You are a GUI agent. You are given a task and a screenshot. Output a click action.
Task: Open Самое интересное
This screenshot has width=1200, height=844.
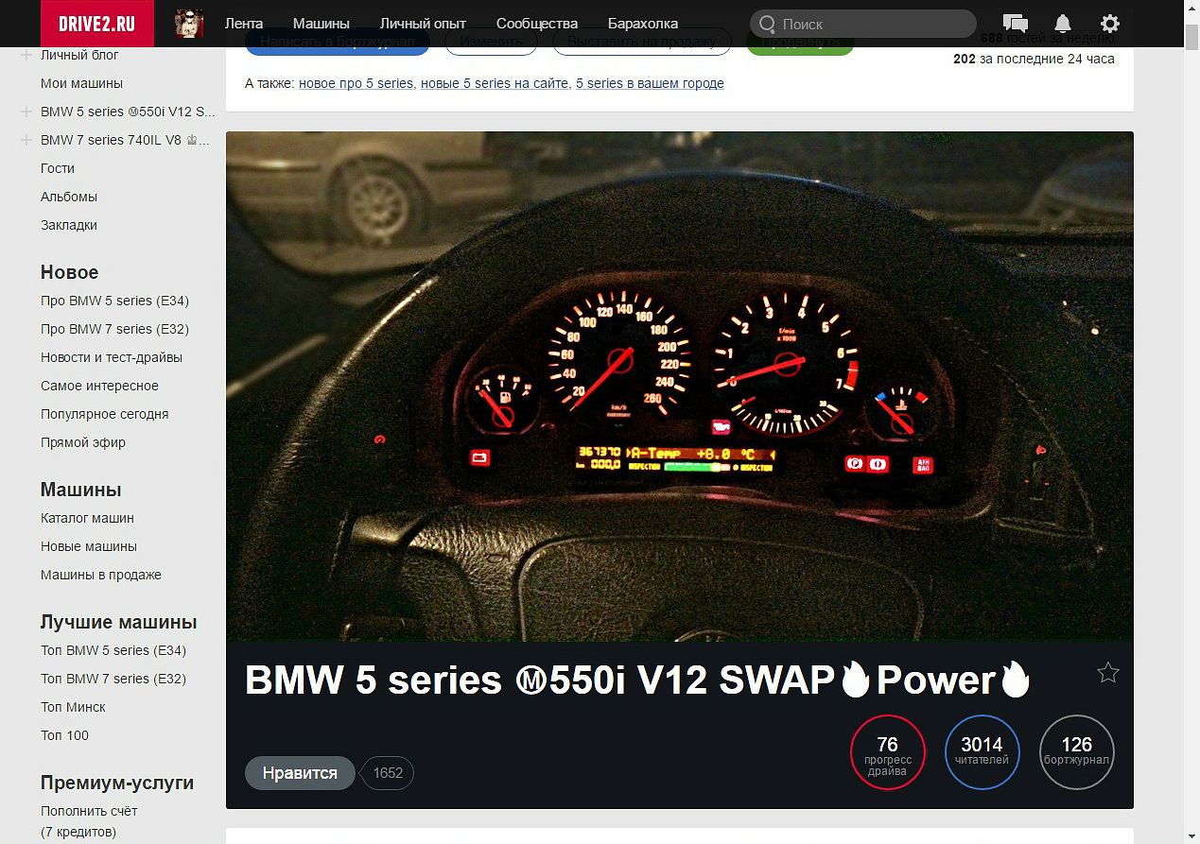click(99, 386)
